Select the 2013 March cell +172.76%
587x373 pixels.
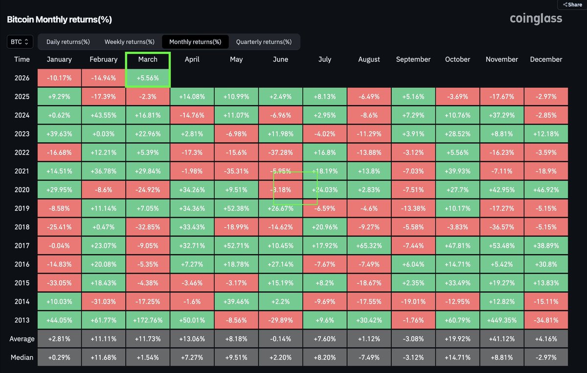point(148,320)
